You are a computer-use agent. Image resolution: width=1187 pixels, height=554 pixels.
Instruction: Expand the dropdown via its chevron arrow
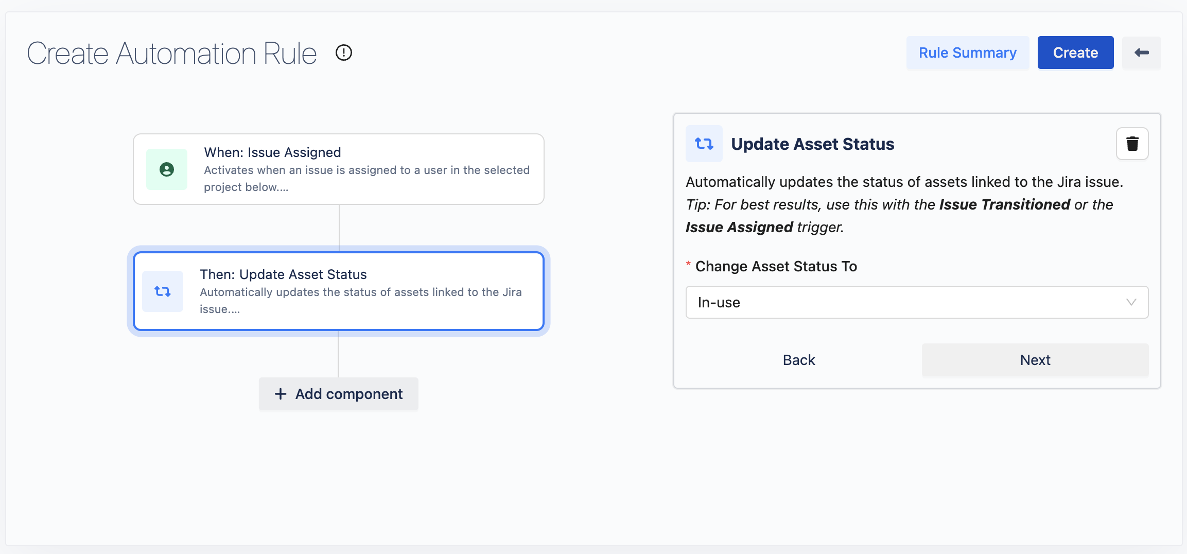[1131, 302]
